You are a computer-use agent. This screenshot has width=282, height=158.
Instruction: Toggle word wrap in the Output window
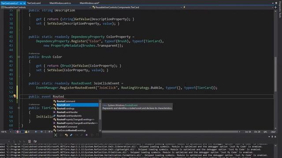coord(35,141)
